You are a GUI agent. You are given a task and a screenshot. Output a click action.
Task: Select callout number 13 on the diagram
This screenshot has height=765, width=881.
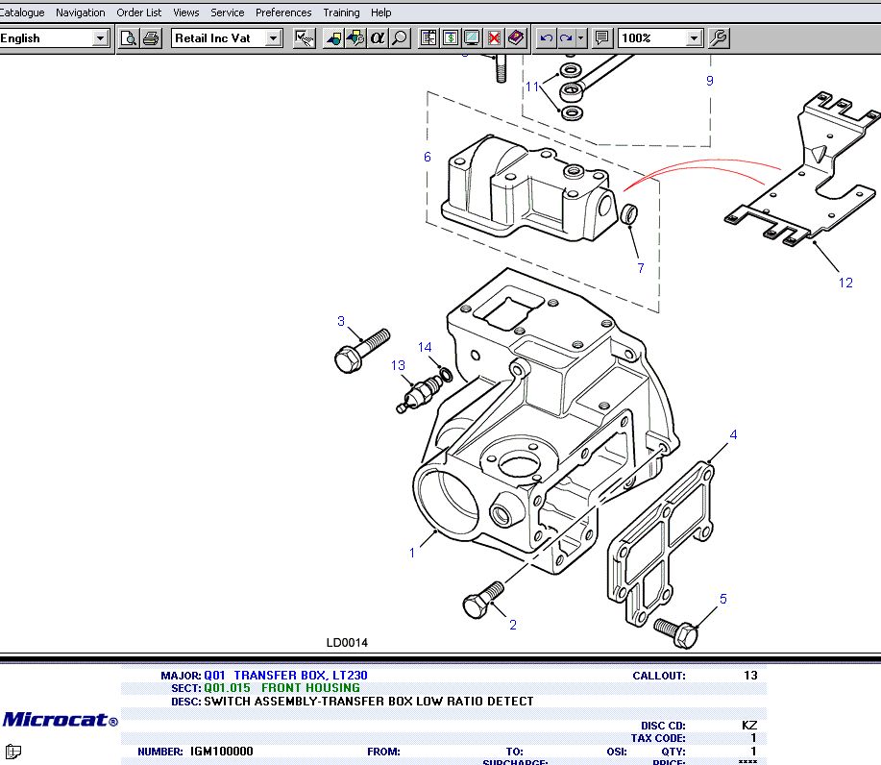click(398, 366)
